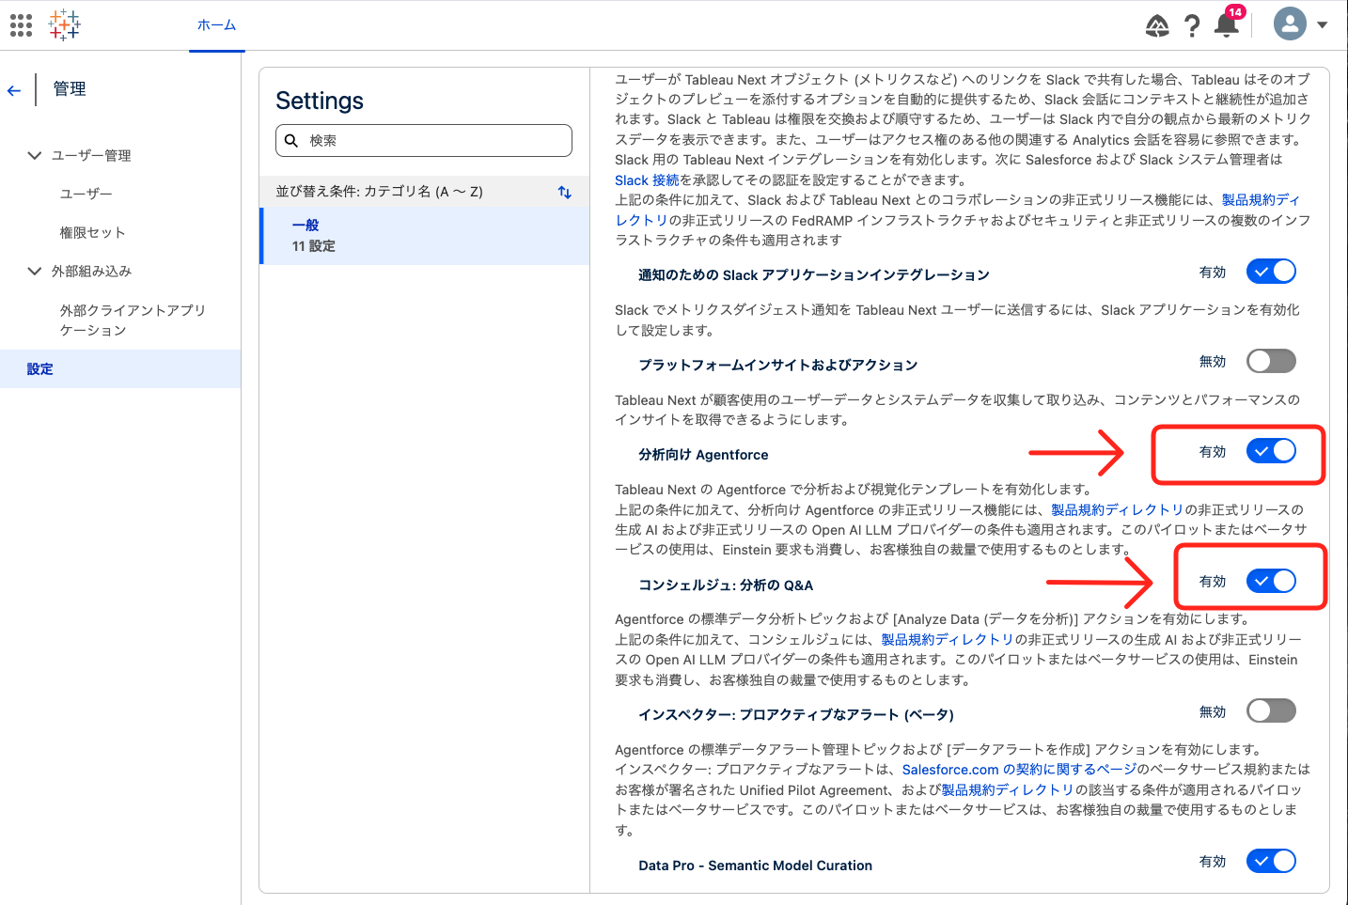The image size is (1348, 905).
Task: Toggle 通知のための Slack アプリケーションインテグレーション switch
Action: (x=1271, y=272)
